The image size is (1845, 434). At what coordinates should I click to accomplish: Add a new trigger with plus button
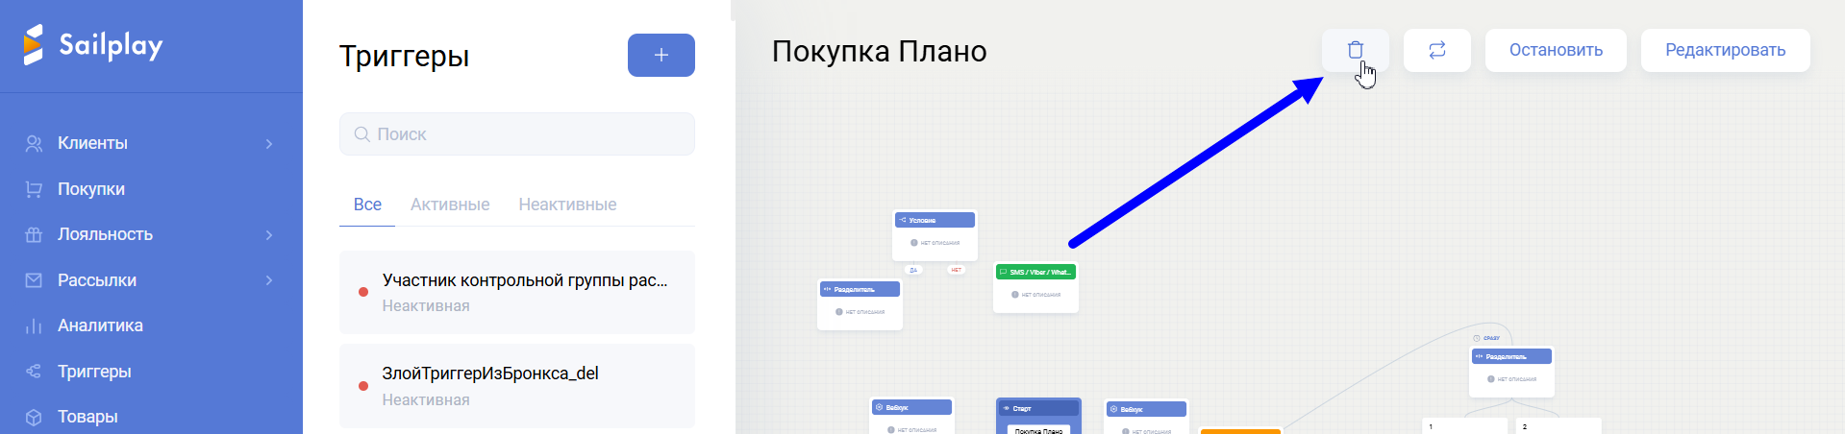[x=661, y=56]
